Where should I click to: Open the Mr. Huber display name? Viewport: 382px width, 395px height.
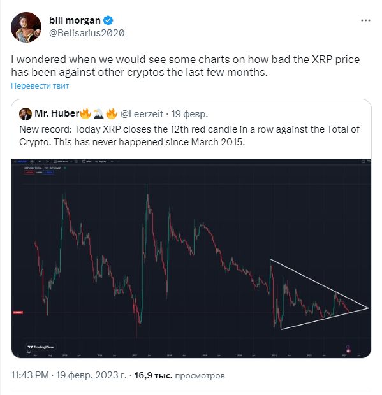pyautogui.click(x=57, y=113)
